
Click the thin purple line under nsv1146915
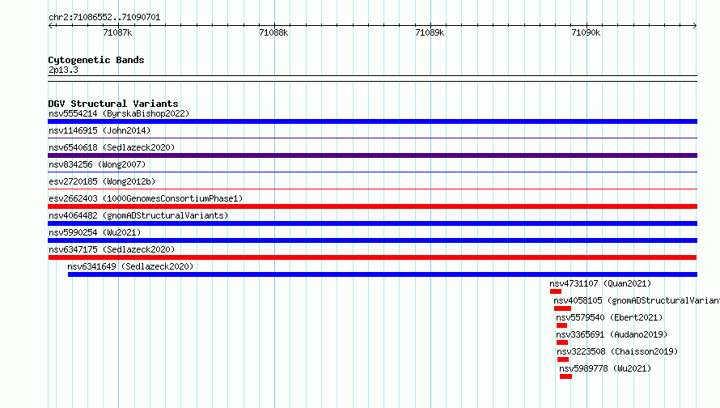[x=372, y=138]
